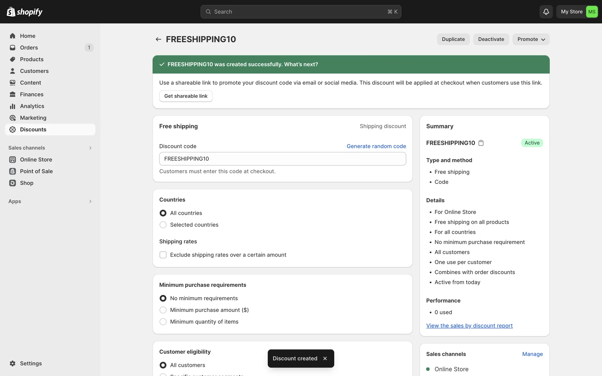Expand the Sales channels section chevron
The height and width of the screenshot is (376, 602).
pyautogui.click(x=90, y=148)
